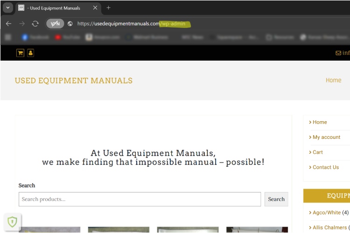Click the Search products input field
Screen dimensions: 350x233
(x=140, y=199)
